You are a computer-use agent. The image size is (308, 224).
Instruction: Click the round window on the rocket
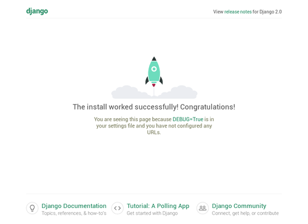point(154,69)
